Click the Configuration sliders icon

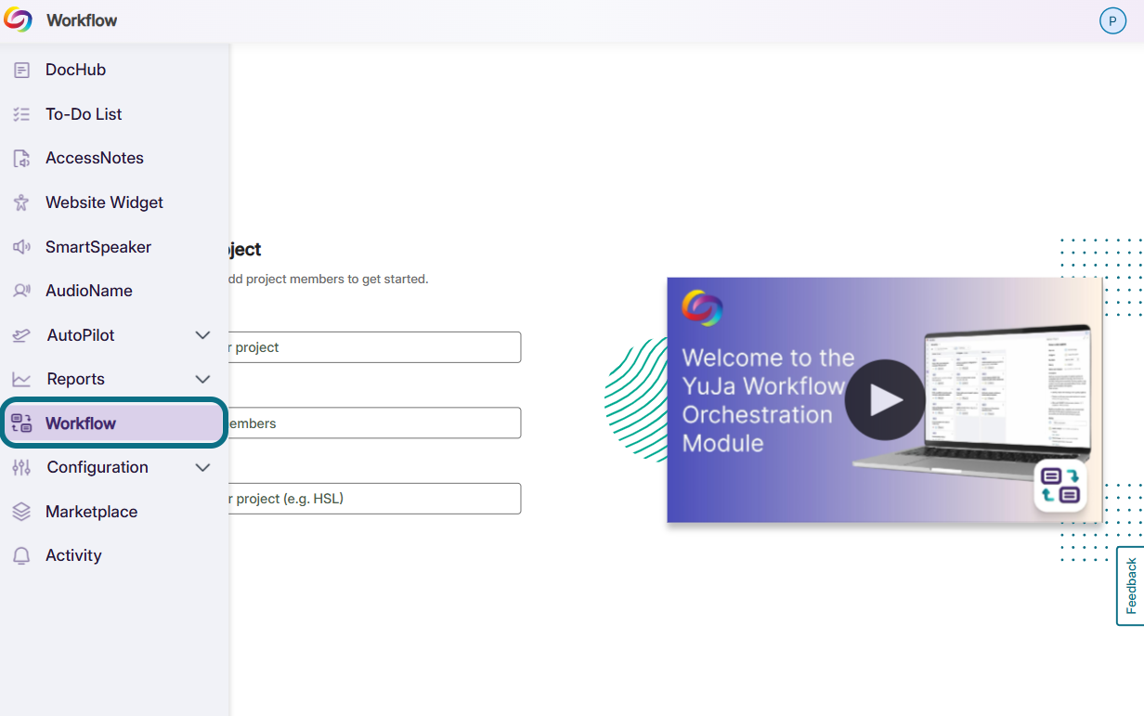(21, 467)
